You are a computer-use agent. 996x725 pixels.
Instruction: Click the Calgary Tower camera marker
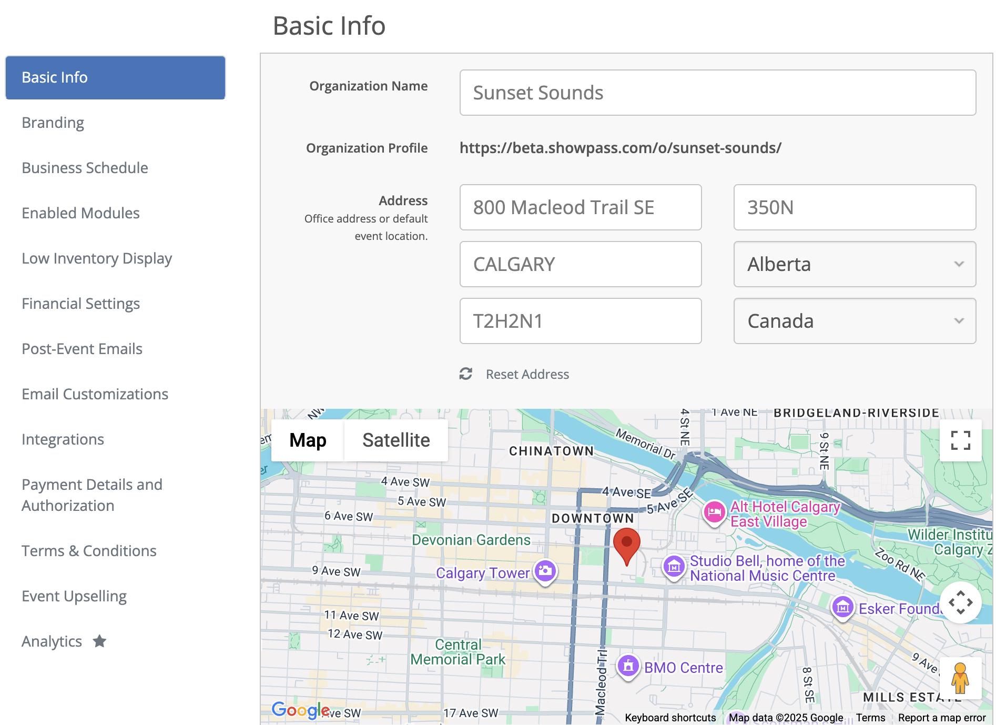pos(545,571)
